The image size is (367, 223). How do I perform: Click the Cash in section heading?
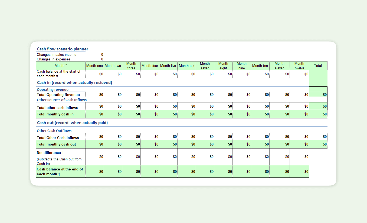coord(74,83)
